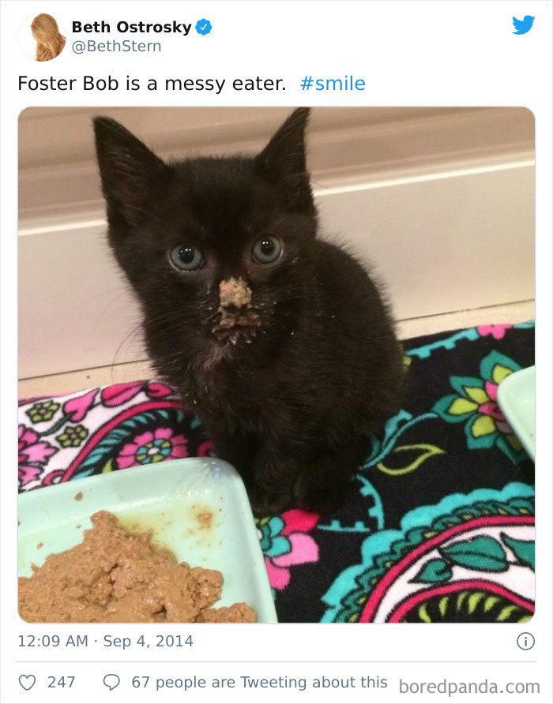Open the black kitten photo
The width and height of the screenshot is (553, 704).
276,365
